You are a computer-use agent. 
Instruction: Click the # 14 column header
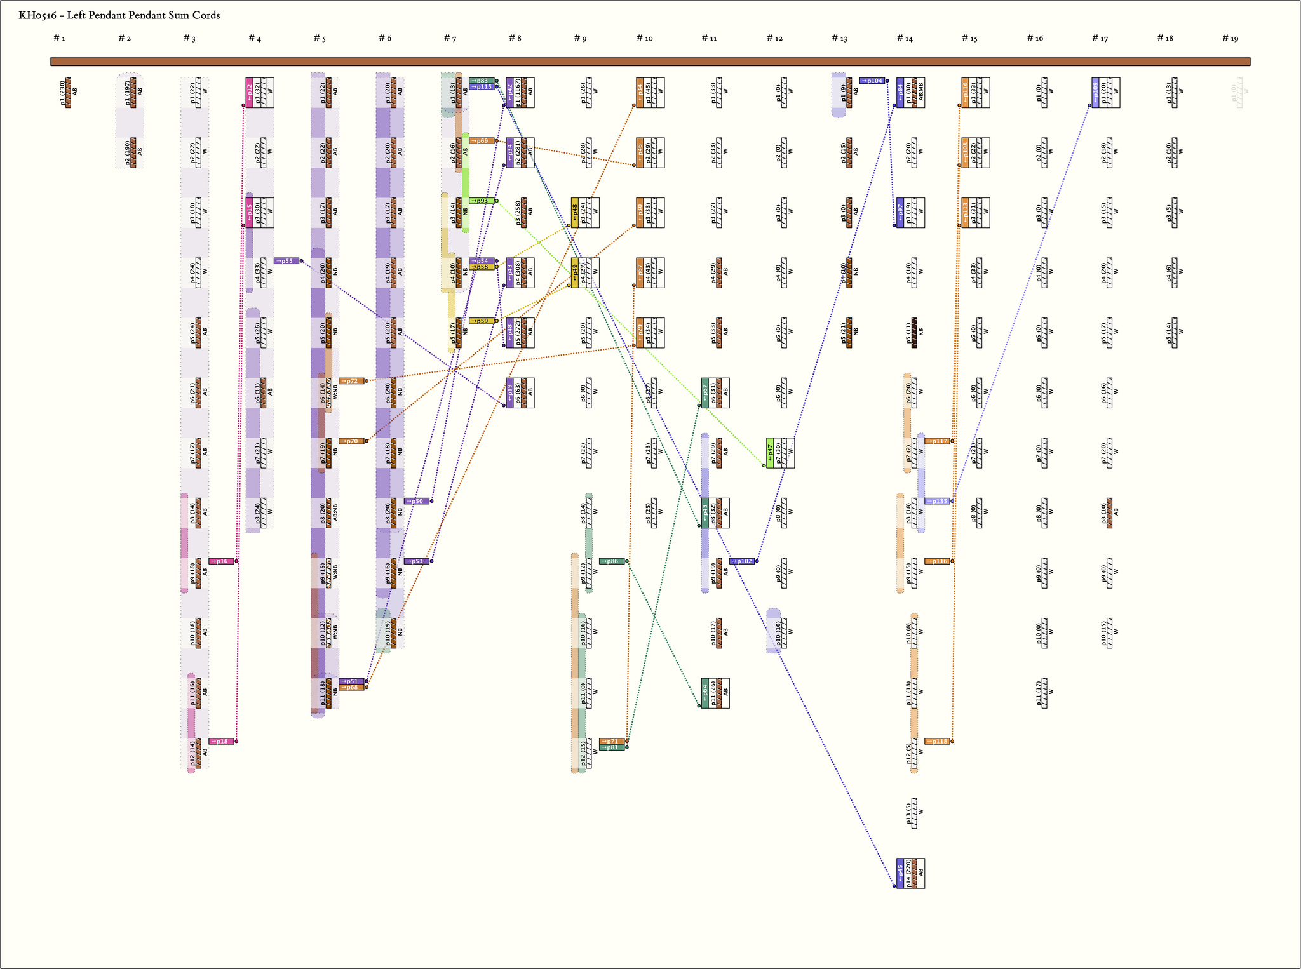pos(905,39)
